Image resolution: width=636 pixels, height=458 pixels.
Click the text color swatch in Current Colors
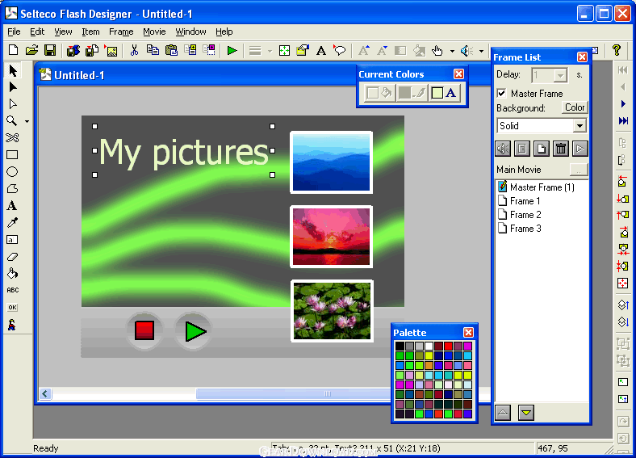pos(437,93)
